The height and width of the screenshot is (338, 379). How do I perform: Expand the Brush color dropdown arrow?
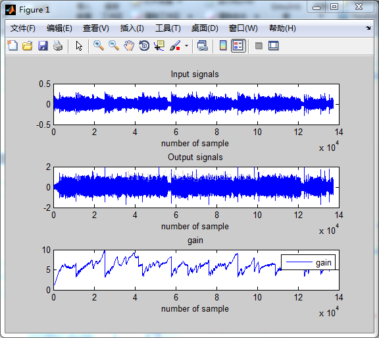(x=186, y=45)
